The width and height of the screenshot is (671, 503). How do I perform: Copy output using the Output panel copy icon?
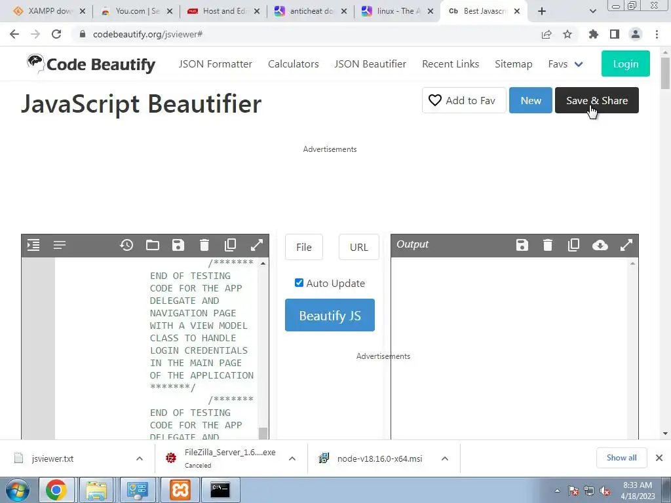point(573,245)
